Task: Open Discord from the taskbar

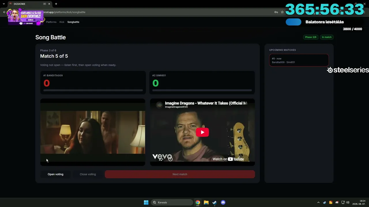Action: 223,202
